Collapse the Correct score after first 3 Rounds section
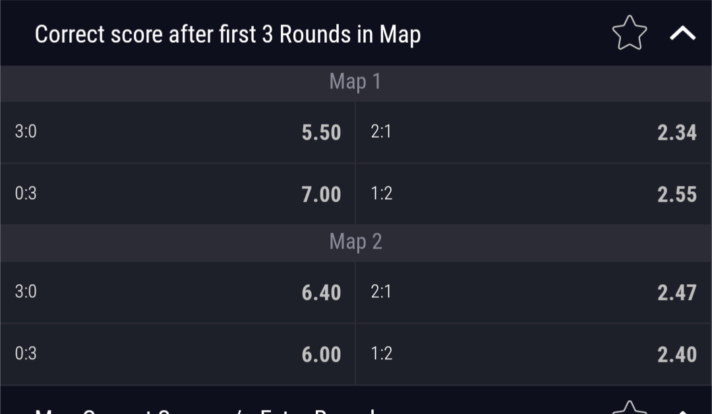Image resolution: width=712 pixels, height=414 pixels. point(682,33)
